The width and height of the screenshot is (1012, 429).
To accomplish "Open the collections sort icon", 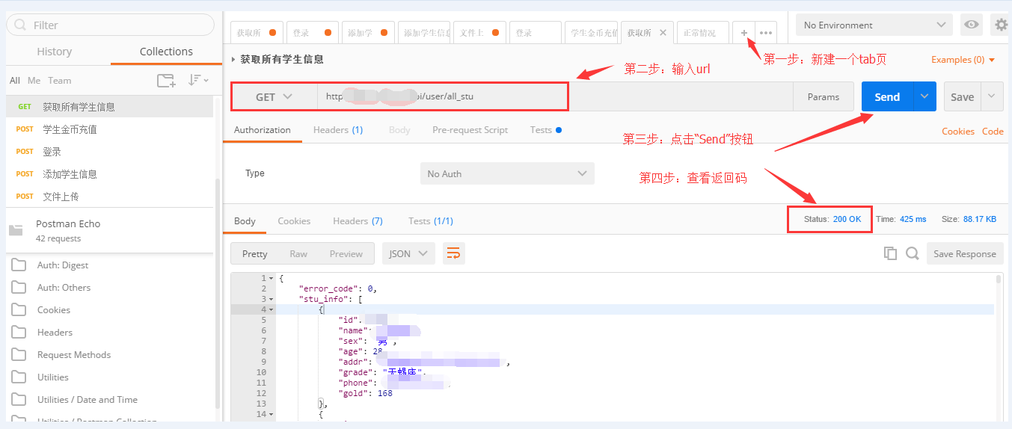I will 197,80.
